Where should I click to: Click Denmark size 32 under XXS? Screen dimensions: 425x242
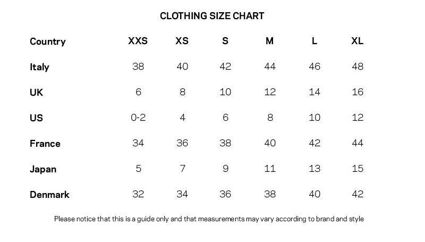[138, 194]
